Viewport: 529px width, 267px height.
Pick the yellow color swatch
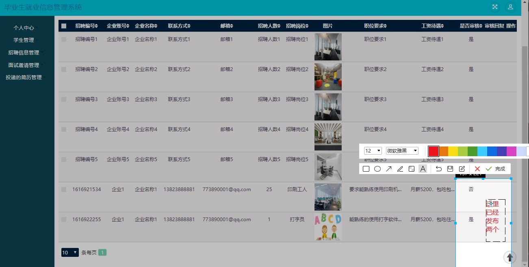pyautogui.click(x=453, y=151)
